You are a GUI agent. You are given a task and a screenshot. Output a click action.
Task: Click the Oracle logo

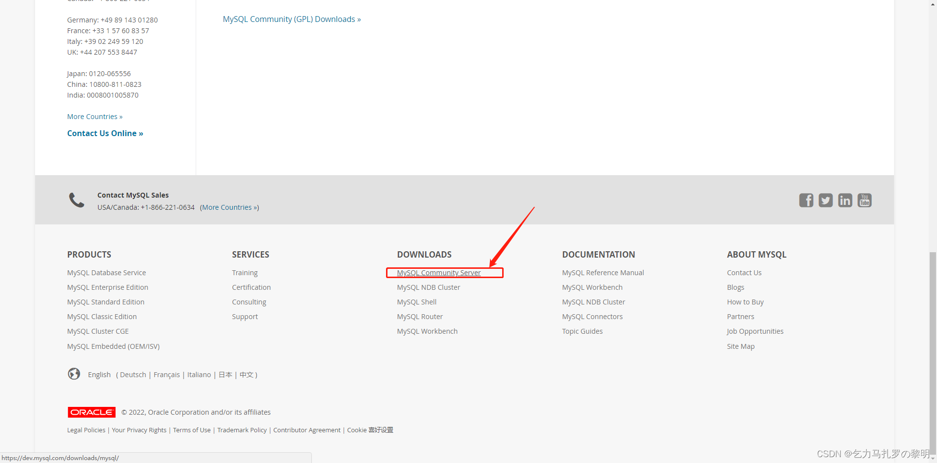click(92, 412)
